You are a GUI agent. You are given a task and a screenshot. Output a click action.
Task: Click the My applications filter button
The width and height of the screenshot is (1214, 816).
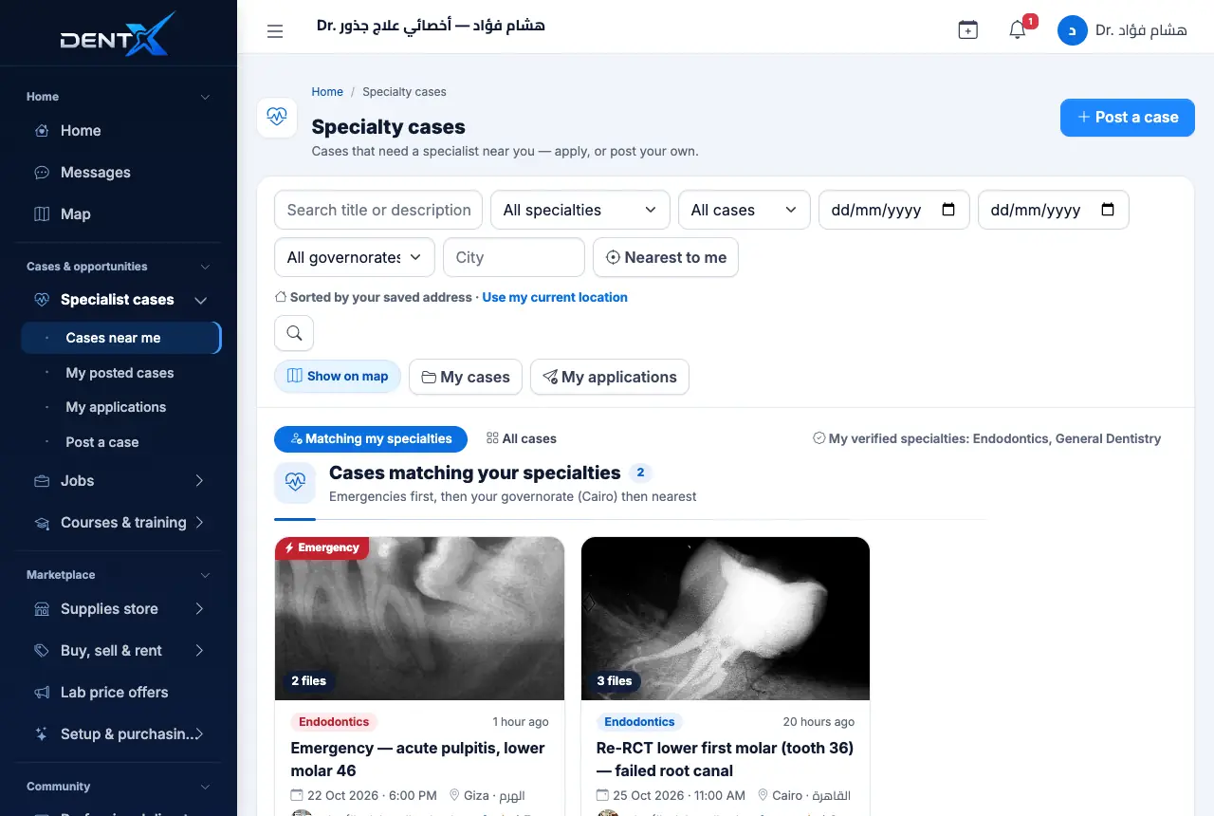coord(610,377)
